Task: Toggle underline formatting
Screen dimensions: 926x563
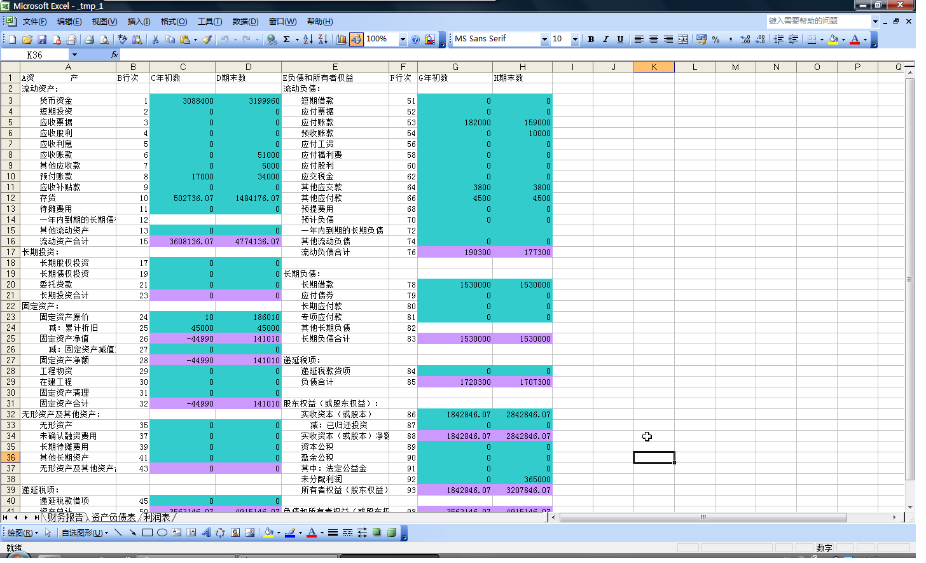Action: tap(620, 39)
